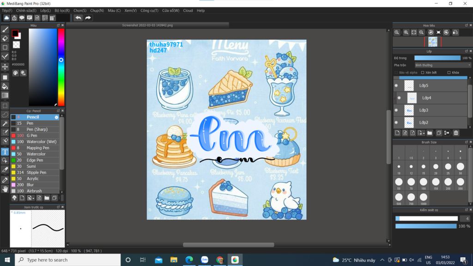Select the Eyedropper tool
This screenshot has height=266, width=473.
click(x=5, y=180)
